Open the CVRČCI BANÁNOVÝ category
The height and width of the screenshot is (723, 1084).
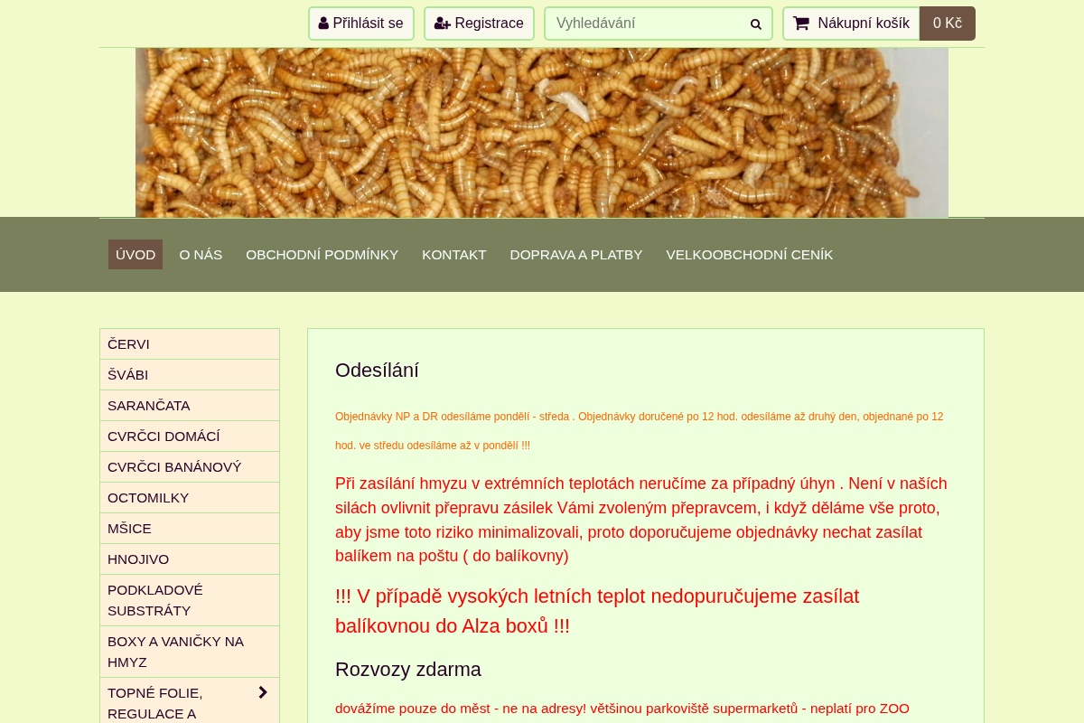click(x=190, y=467)
